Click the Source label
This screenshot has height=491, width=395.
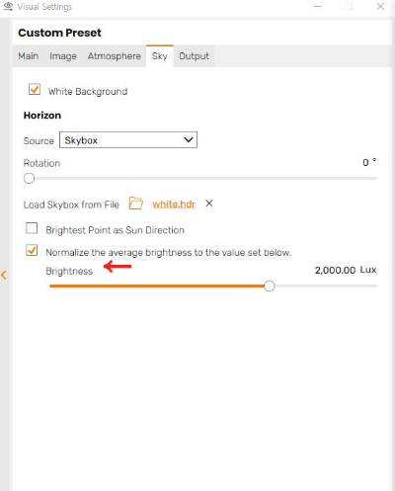pos(39,141)
